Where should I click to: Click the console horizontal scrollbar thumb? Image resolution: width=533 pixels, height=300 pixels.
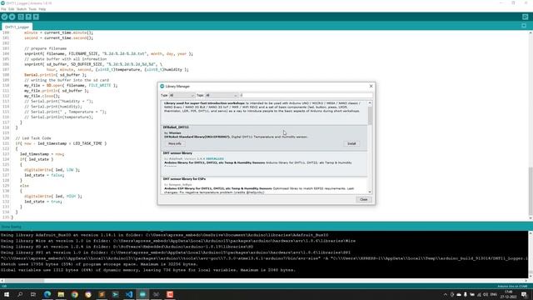(24, 281)
